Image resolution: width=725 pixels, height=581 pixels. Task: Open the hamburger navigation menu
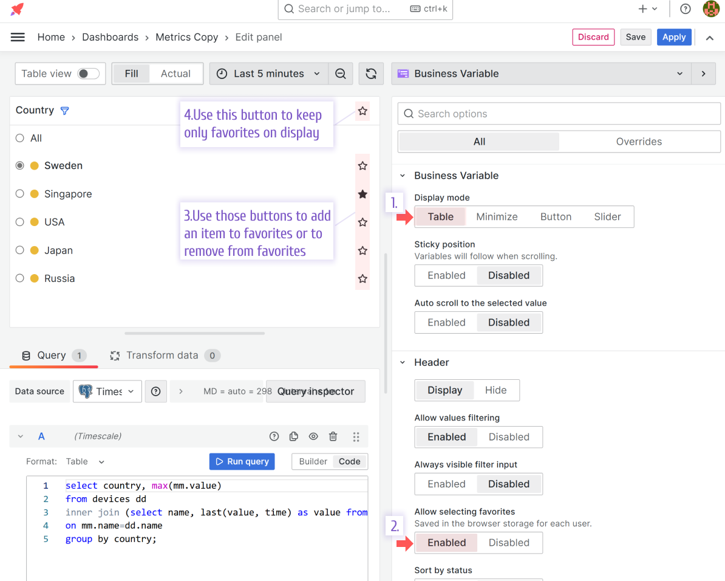click(x=18, y=37)
